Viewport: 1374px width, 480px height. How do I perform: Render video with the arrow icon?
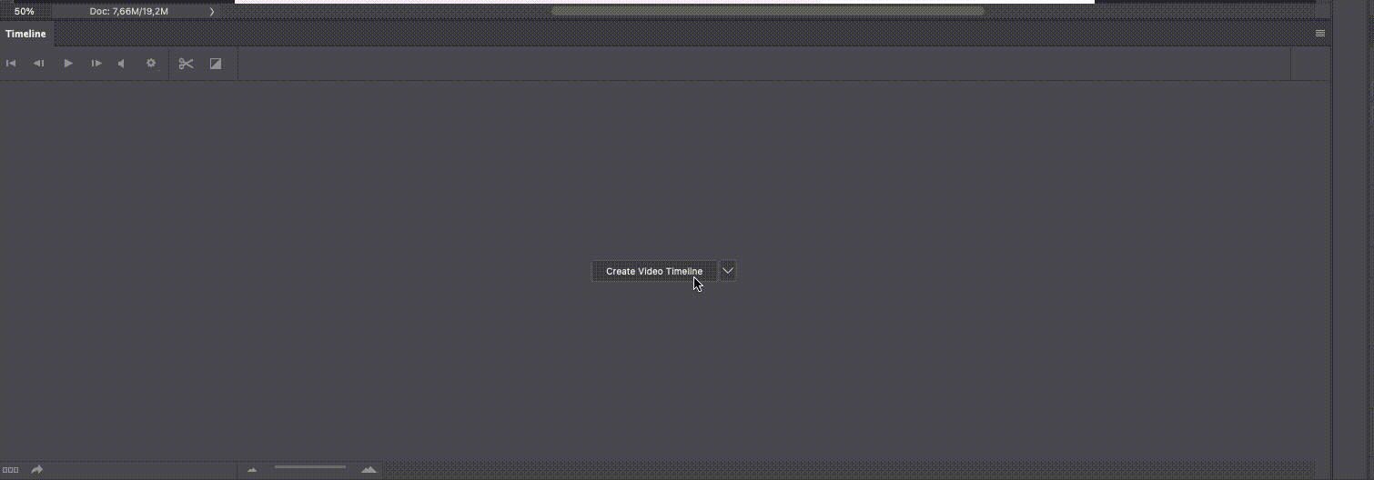coord(37,470)
